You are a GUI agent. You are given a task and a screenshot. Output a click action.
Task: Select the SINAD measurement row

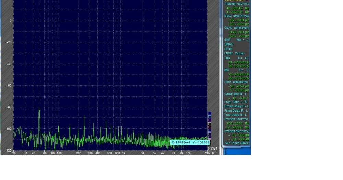pos(228,44)
